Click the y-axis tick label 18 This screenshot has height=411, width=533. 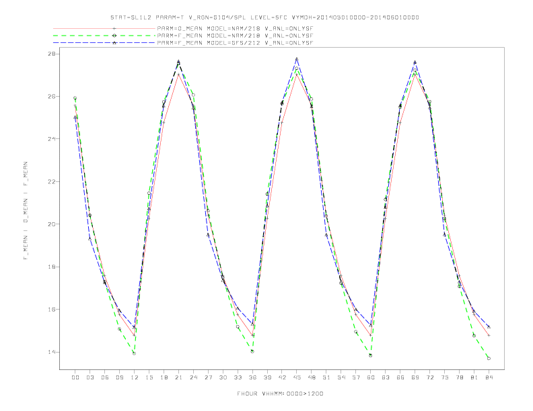[x=53, y=267]
